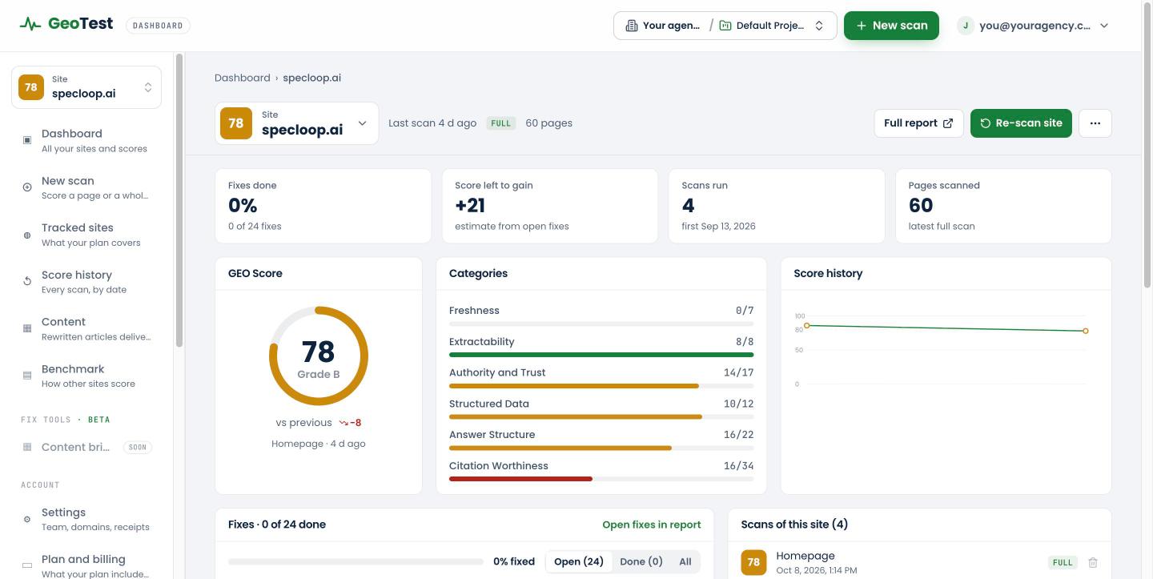This screenshot has height=579, width=1153.
Task: Click the 78 badge on Homepage scan row
Action: [x=753, y=562]
